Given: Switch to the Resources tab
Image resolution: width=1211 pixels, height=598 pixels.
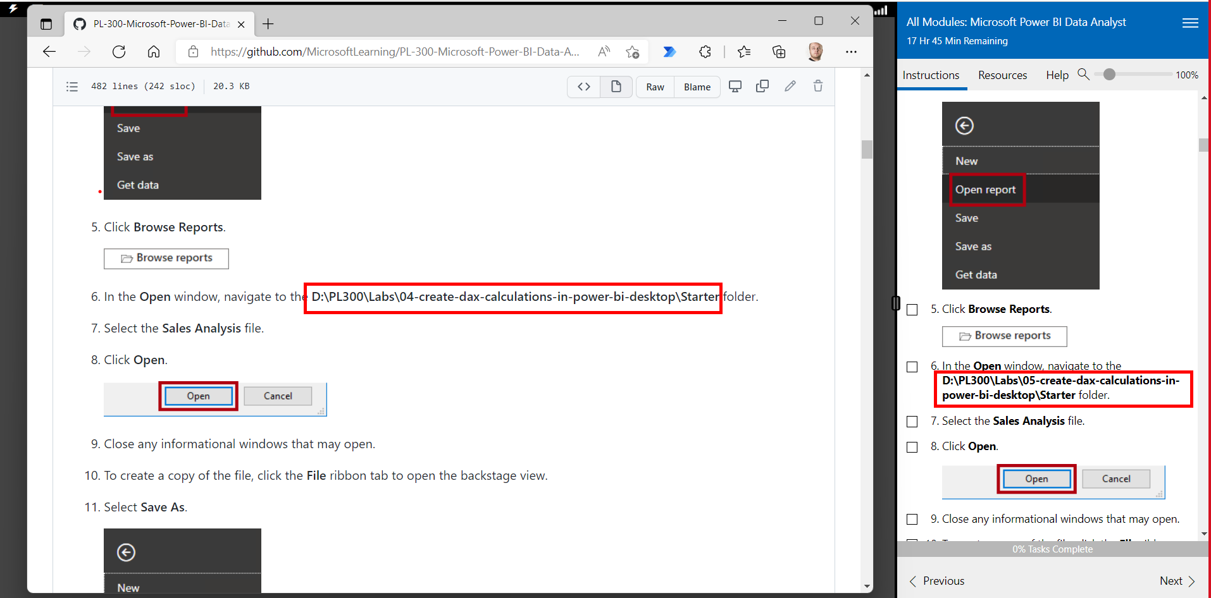Looking at the screenshot, I should click(x=1002, y=75).
